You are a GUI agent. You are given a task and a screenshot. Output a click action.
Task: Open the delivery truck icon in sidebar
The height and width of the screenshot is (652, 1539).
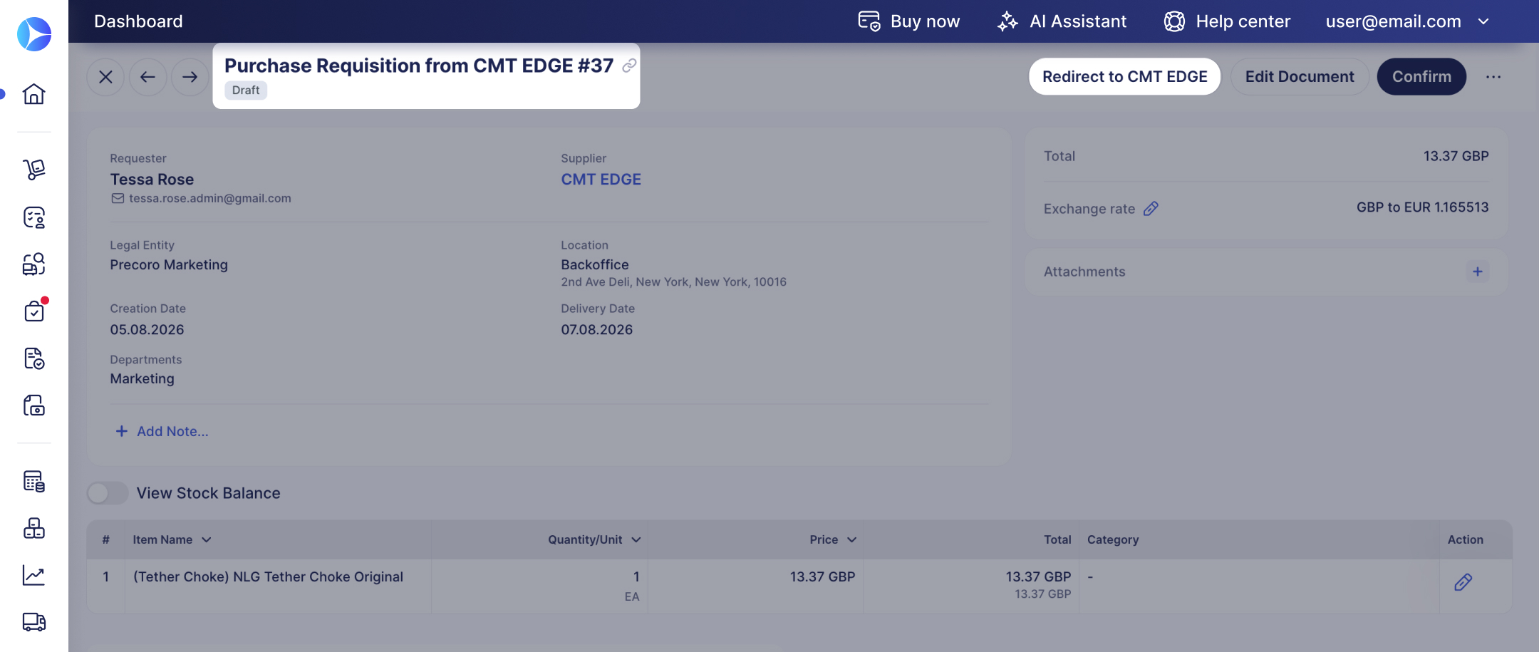(33, 622)
